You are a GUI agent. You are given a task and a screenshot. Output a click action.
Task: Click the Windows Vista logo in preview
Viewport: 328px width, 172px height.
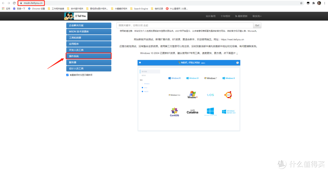(174, 95)
